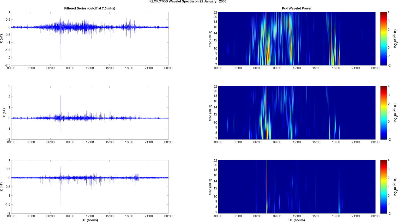
Task: Select UT (hours) label under bottom spectrogram
Action: (x=297, y=220)
